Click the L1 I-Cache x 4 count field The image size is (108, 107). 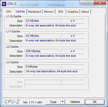[73, 36]
